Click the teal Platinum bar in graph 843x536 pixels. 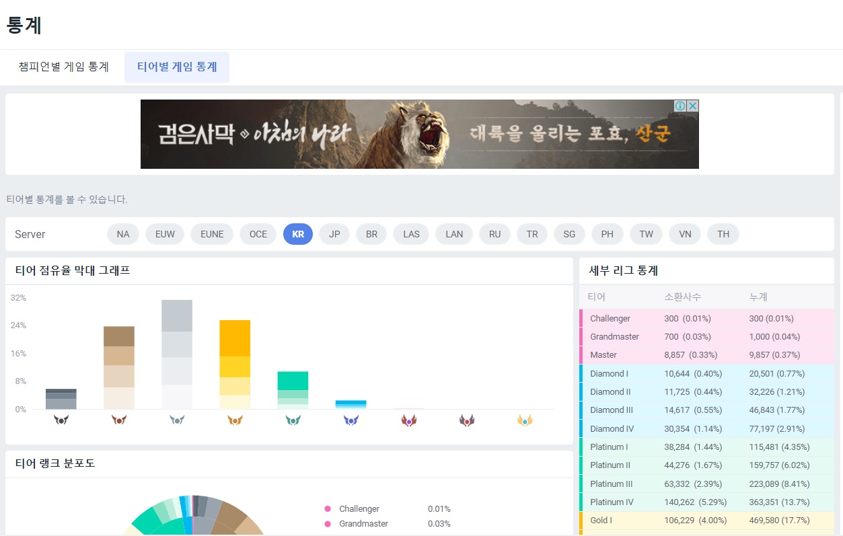coord(293,390)
